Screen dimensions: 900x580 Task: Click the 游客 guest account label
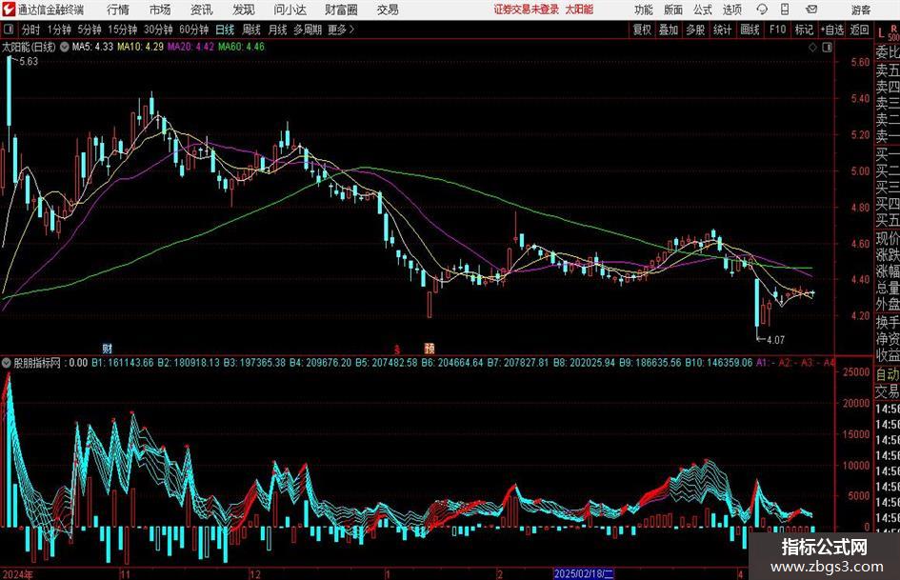click(x=860, y=10)
